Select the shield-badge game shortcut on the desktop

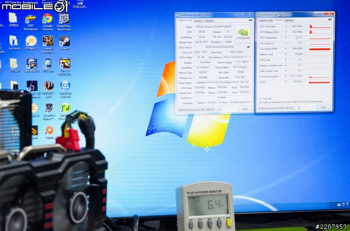(x=49, y=111)
